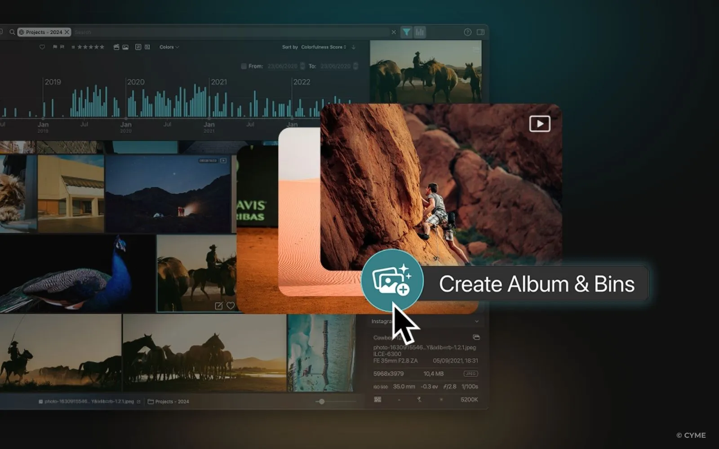Click the 2022 timeline marker
Screen dimensions: 719x449
coord(302,82)
